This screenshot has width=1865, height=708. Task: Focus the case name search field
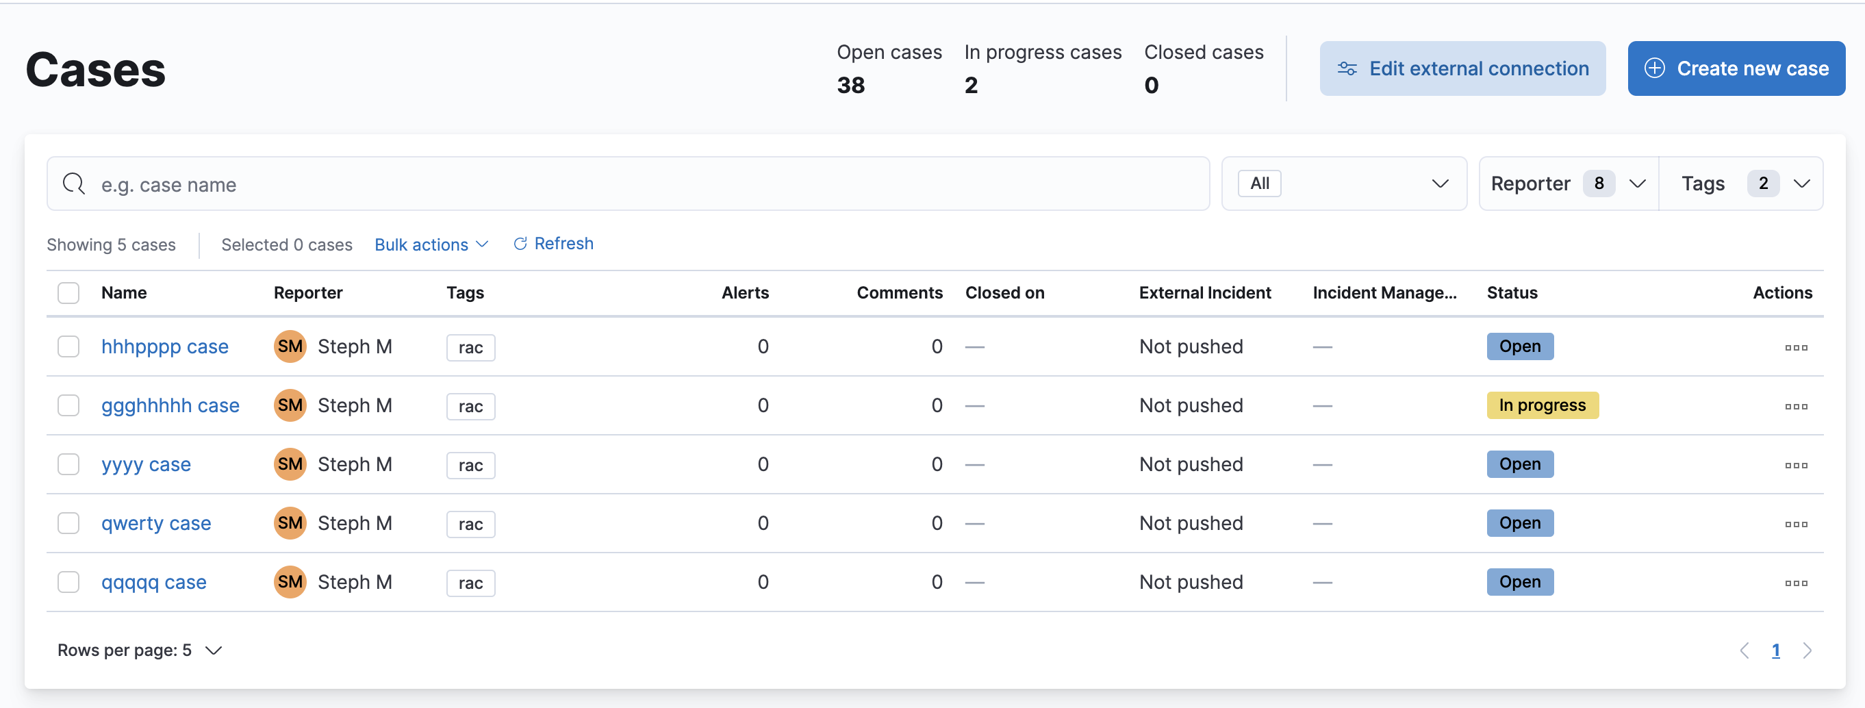[637, 185]
